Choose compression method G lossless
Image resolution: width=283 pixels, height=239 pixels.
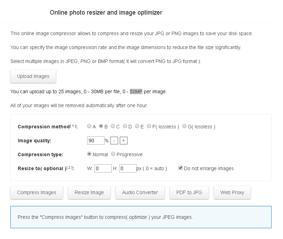(x=184, y=126)
